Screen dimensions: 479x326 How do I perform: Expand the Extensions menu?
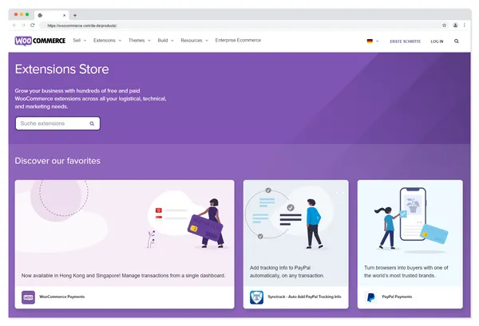click(x=108, y=41)
